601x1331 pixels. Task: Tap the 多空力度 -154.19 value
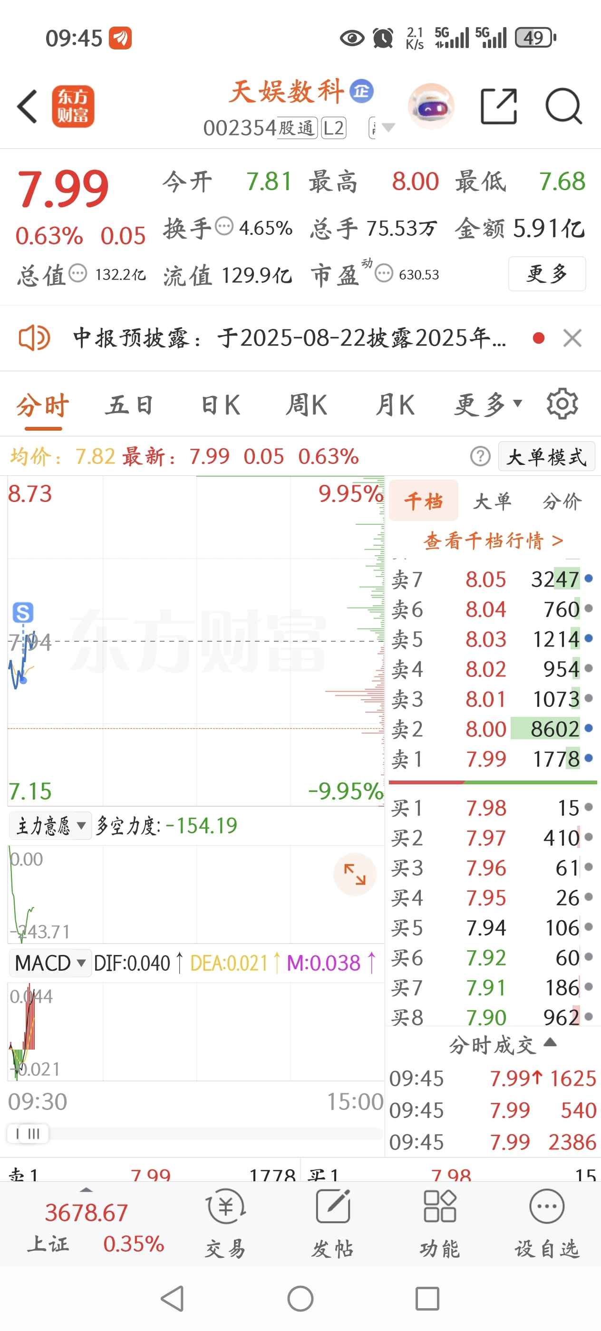tap(201, 826)
